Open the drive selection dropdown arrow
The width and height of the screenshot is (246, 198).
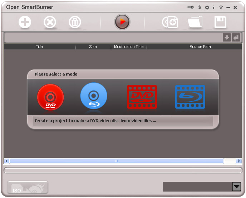236,187
